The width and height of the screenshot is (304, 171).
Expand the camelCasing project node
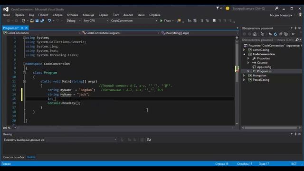pyautogui.click(x=244, y=50)
